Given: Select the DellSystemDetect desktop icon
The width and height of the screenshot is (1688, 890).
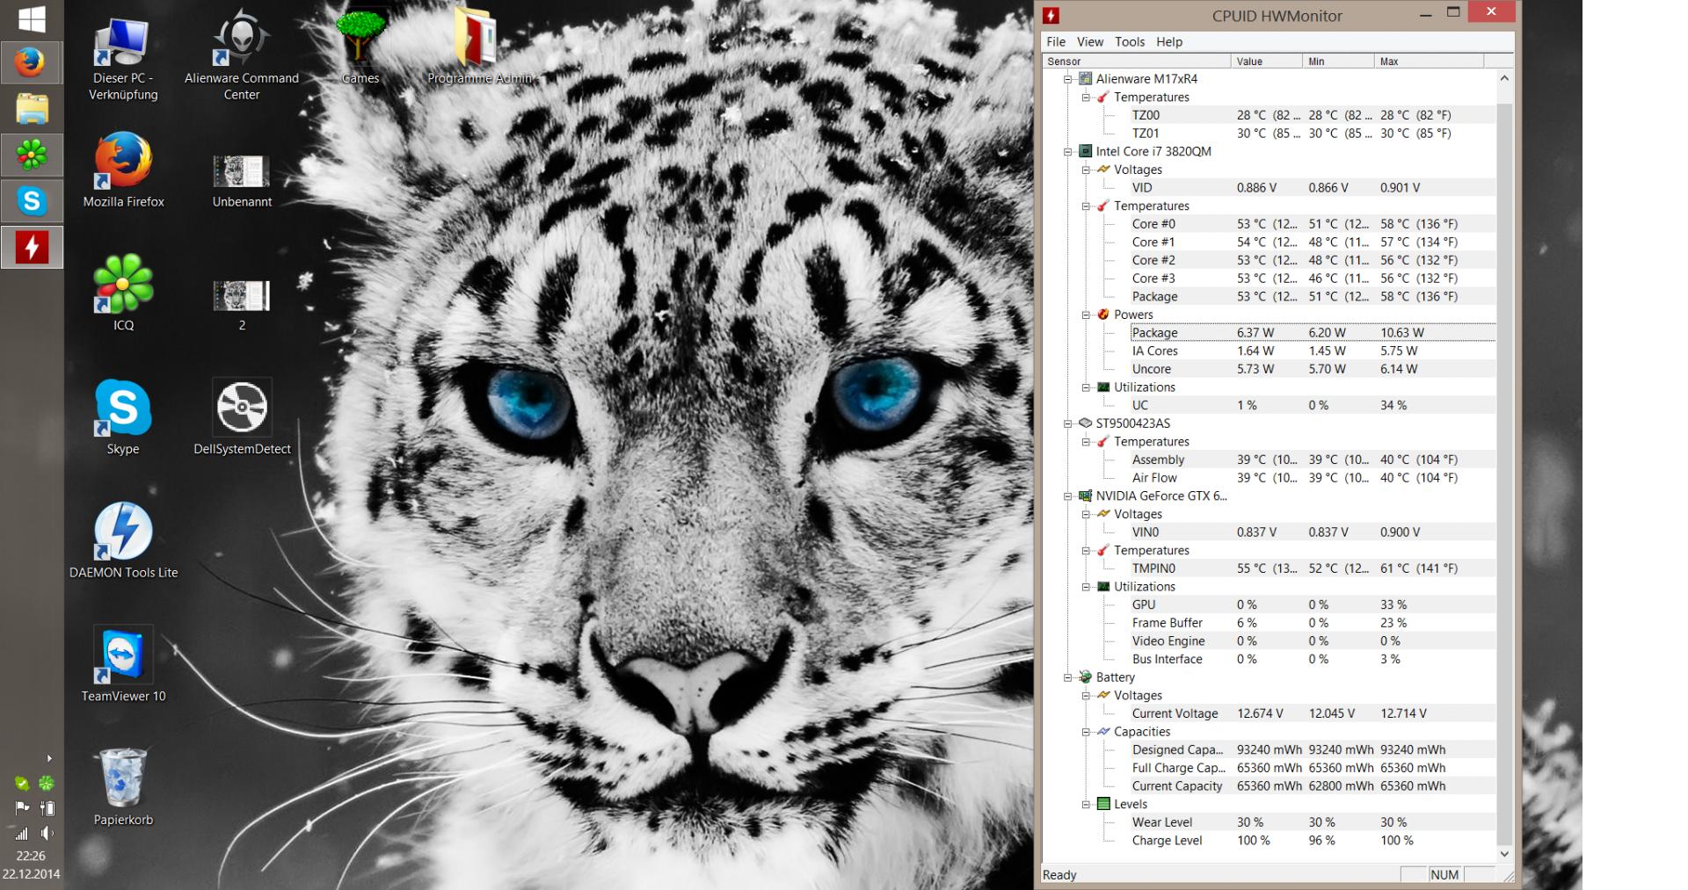Looking at the screenshot, I should point(242,409).
